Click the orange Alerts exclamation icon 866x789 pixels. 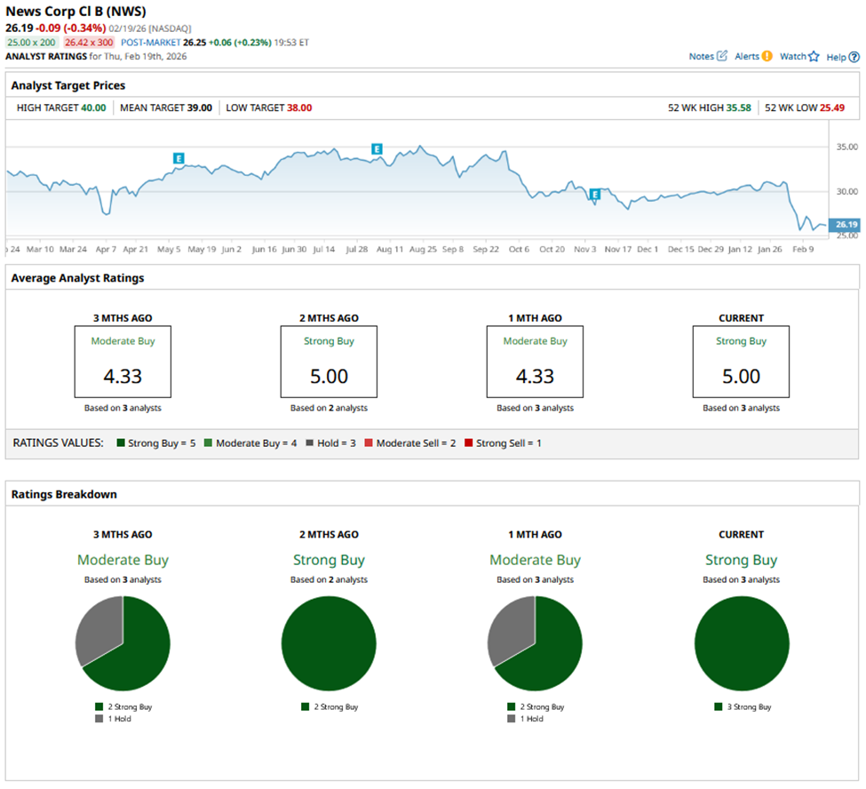point(767,56)
